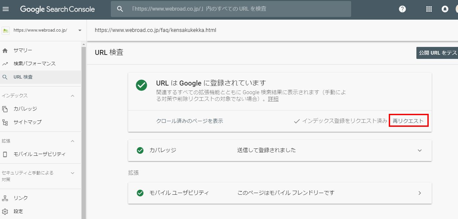458x219 pixels.
Task: Click the inspected URL kensakukekka.html text
Action: point(155,30)
